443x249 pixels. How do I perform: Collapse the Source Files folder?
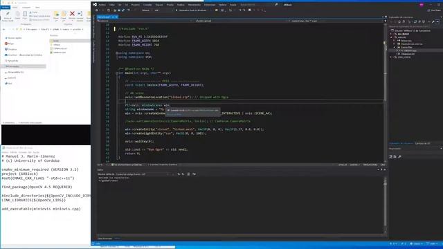click(395, 47)
